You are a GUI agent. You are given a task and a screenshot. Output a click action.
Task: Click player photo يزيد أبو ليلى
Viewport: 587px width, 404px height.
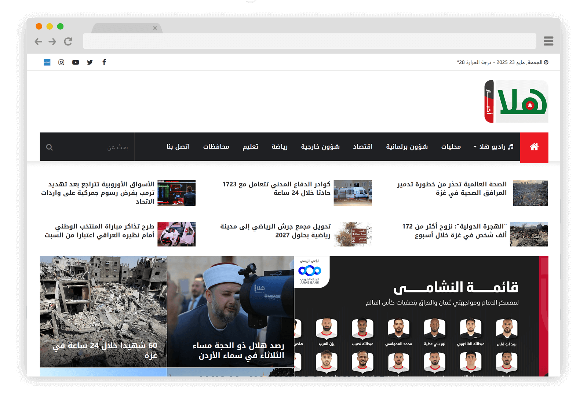pos(507,329)
